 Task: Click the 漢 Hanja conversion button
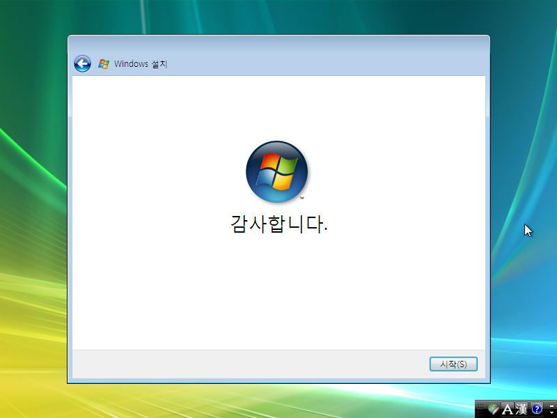(521, 409)
